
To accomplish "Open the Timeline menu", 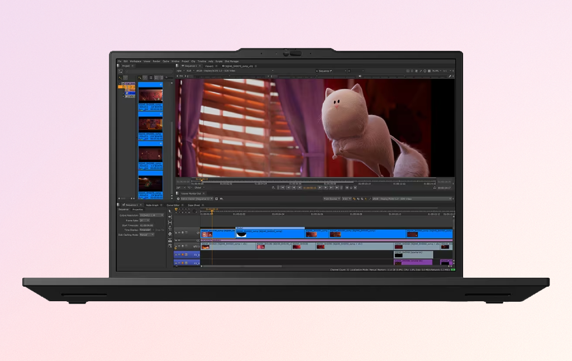I will point(202,61).
